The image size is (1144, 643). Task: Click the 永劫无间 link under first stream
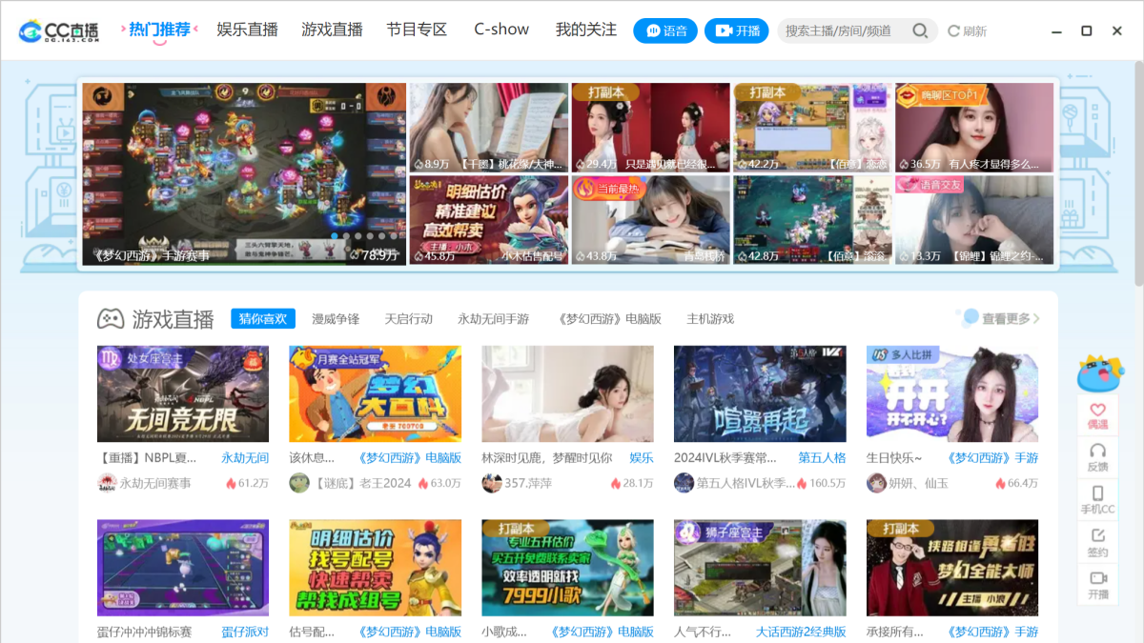point(244,458)
